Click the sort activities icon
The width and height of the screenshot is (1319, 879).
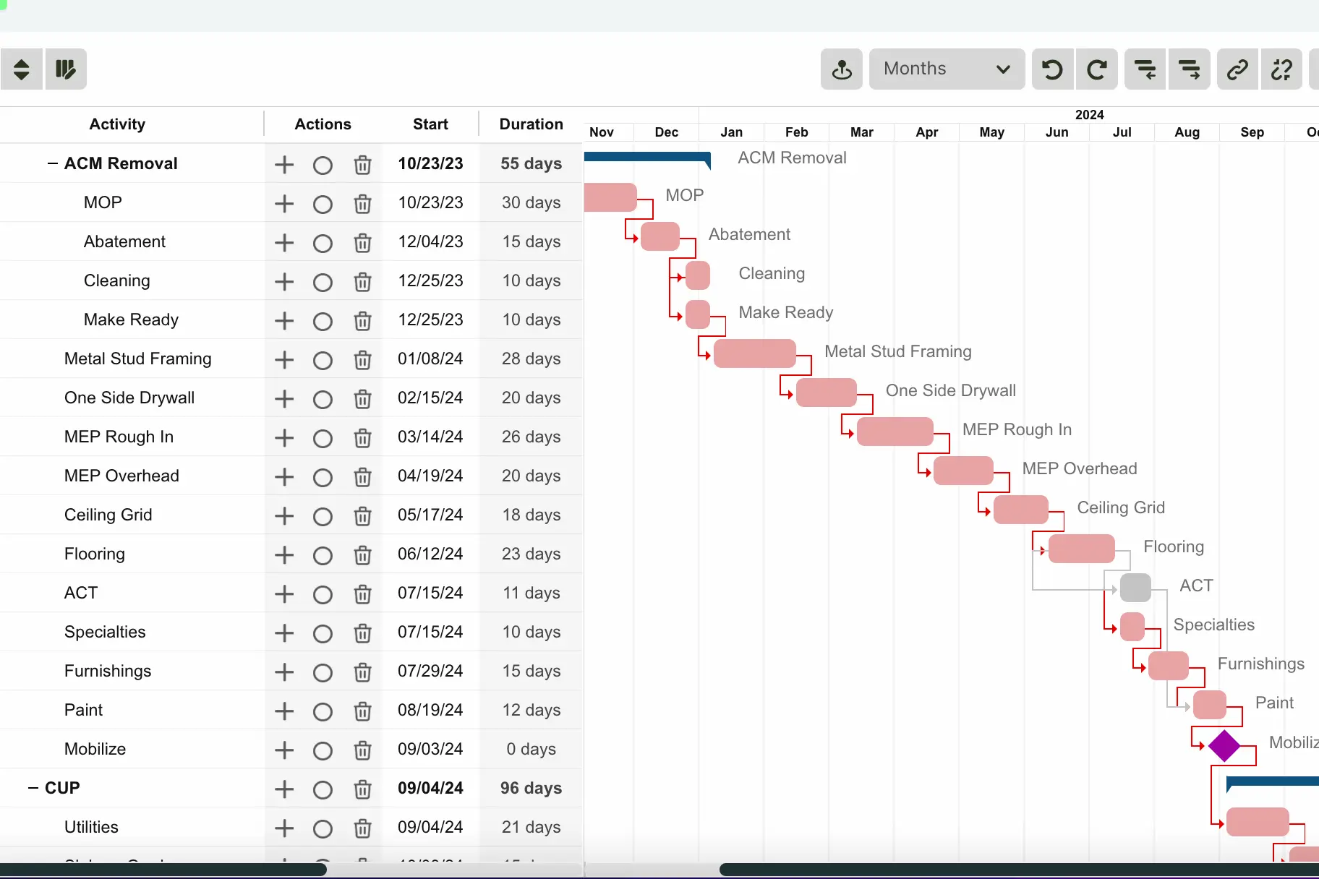point(21,69)
